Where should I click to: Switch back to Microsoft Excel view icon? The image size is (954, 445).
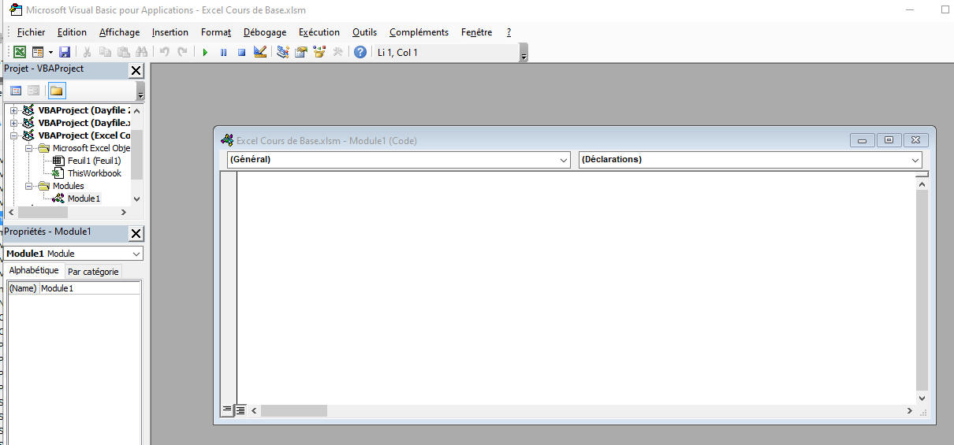click(x=20, y=52)
